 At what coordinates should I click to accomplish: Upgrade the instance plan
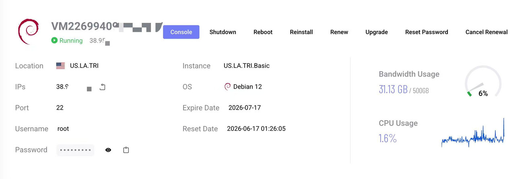click(x=377, y=32)
